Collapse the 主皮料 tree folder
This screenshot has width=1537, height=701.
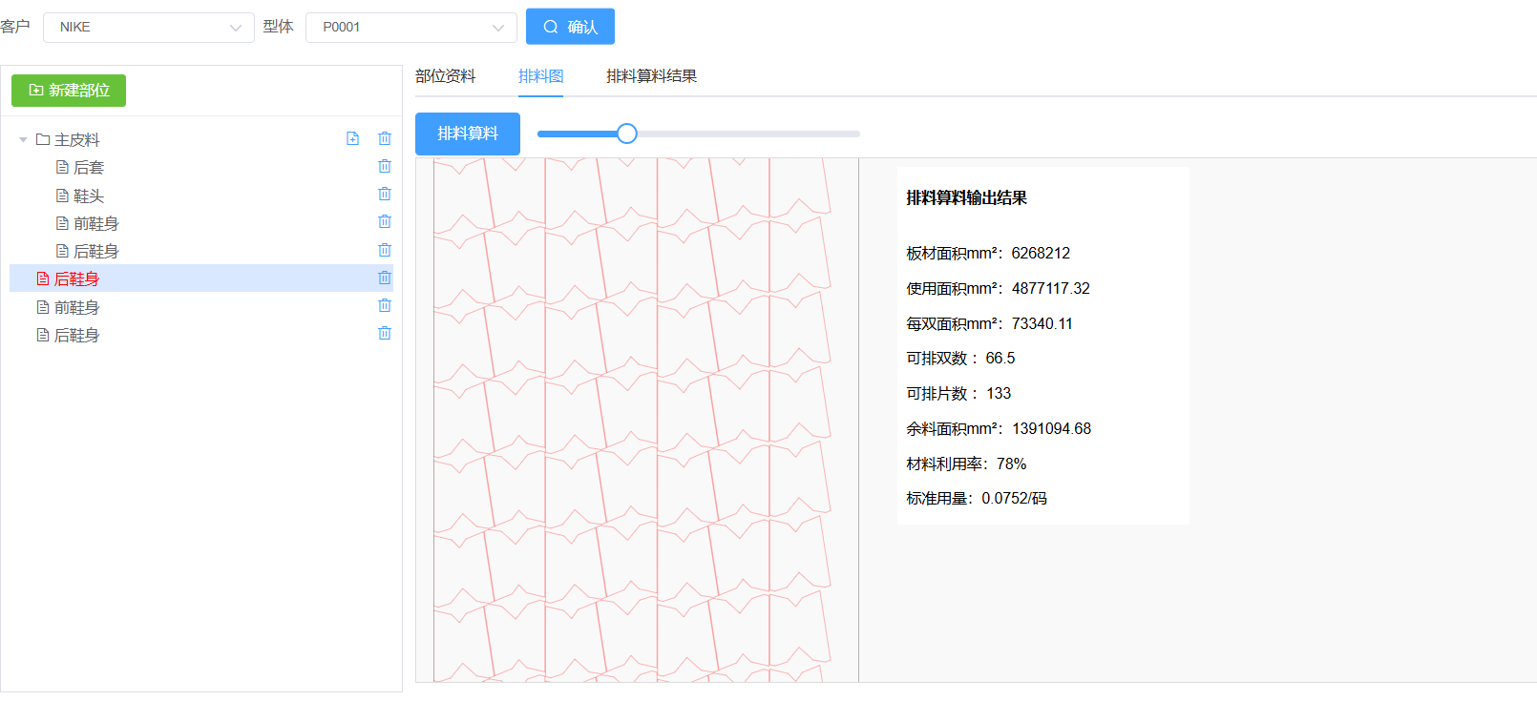point(23,139)
